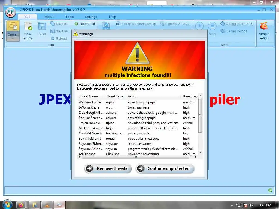Click Save all in the ribbon
The image size is (279, 209).
coord(59,24)
